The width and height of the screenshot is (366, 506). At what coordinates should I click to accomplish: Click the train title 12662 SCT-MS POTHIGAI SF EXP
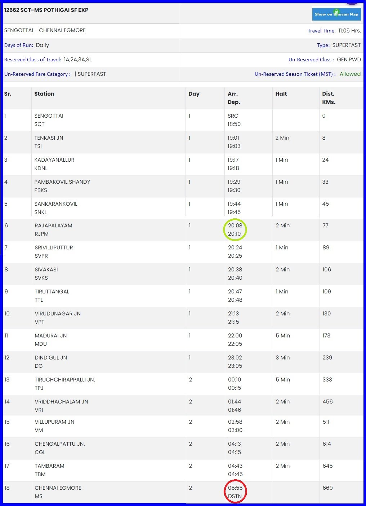click(x=46, y=10)
